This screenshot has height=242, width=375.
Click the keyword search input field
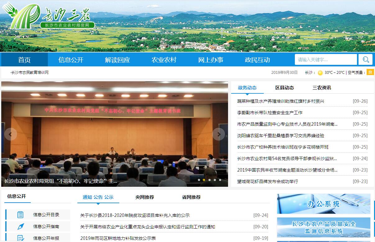(326, 60)
